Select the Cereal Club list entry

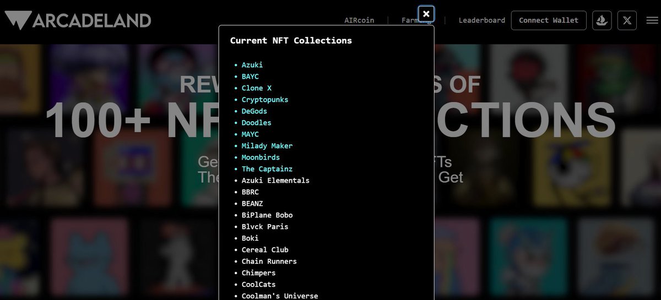[265, 250]
